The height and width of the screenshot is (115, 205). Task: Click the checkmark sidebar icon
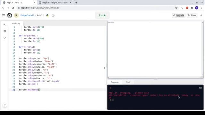[5, 38]
